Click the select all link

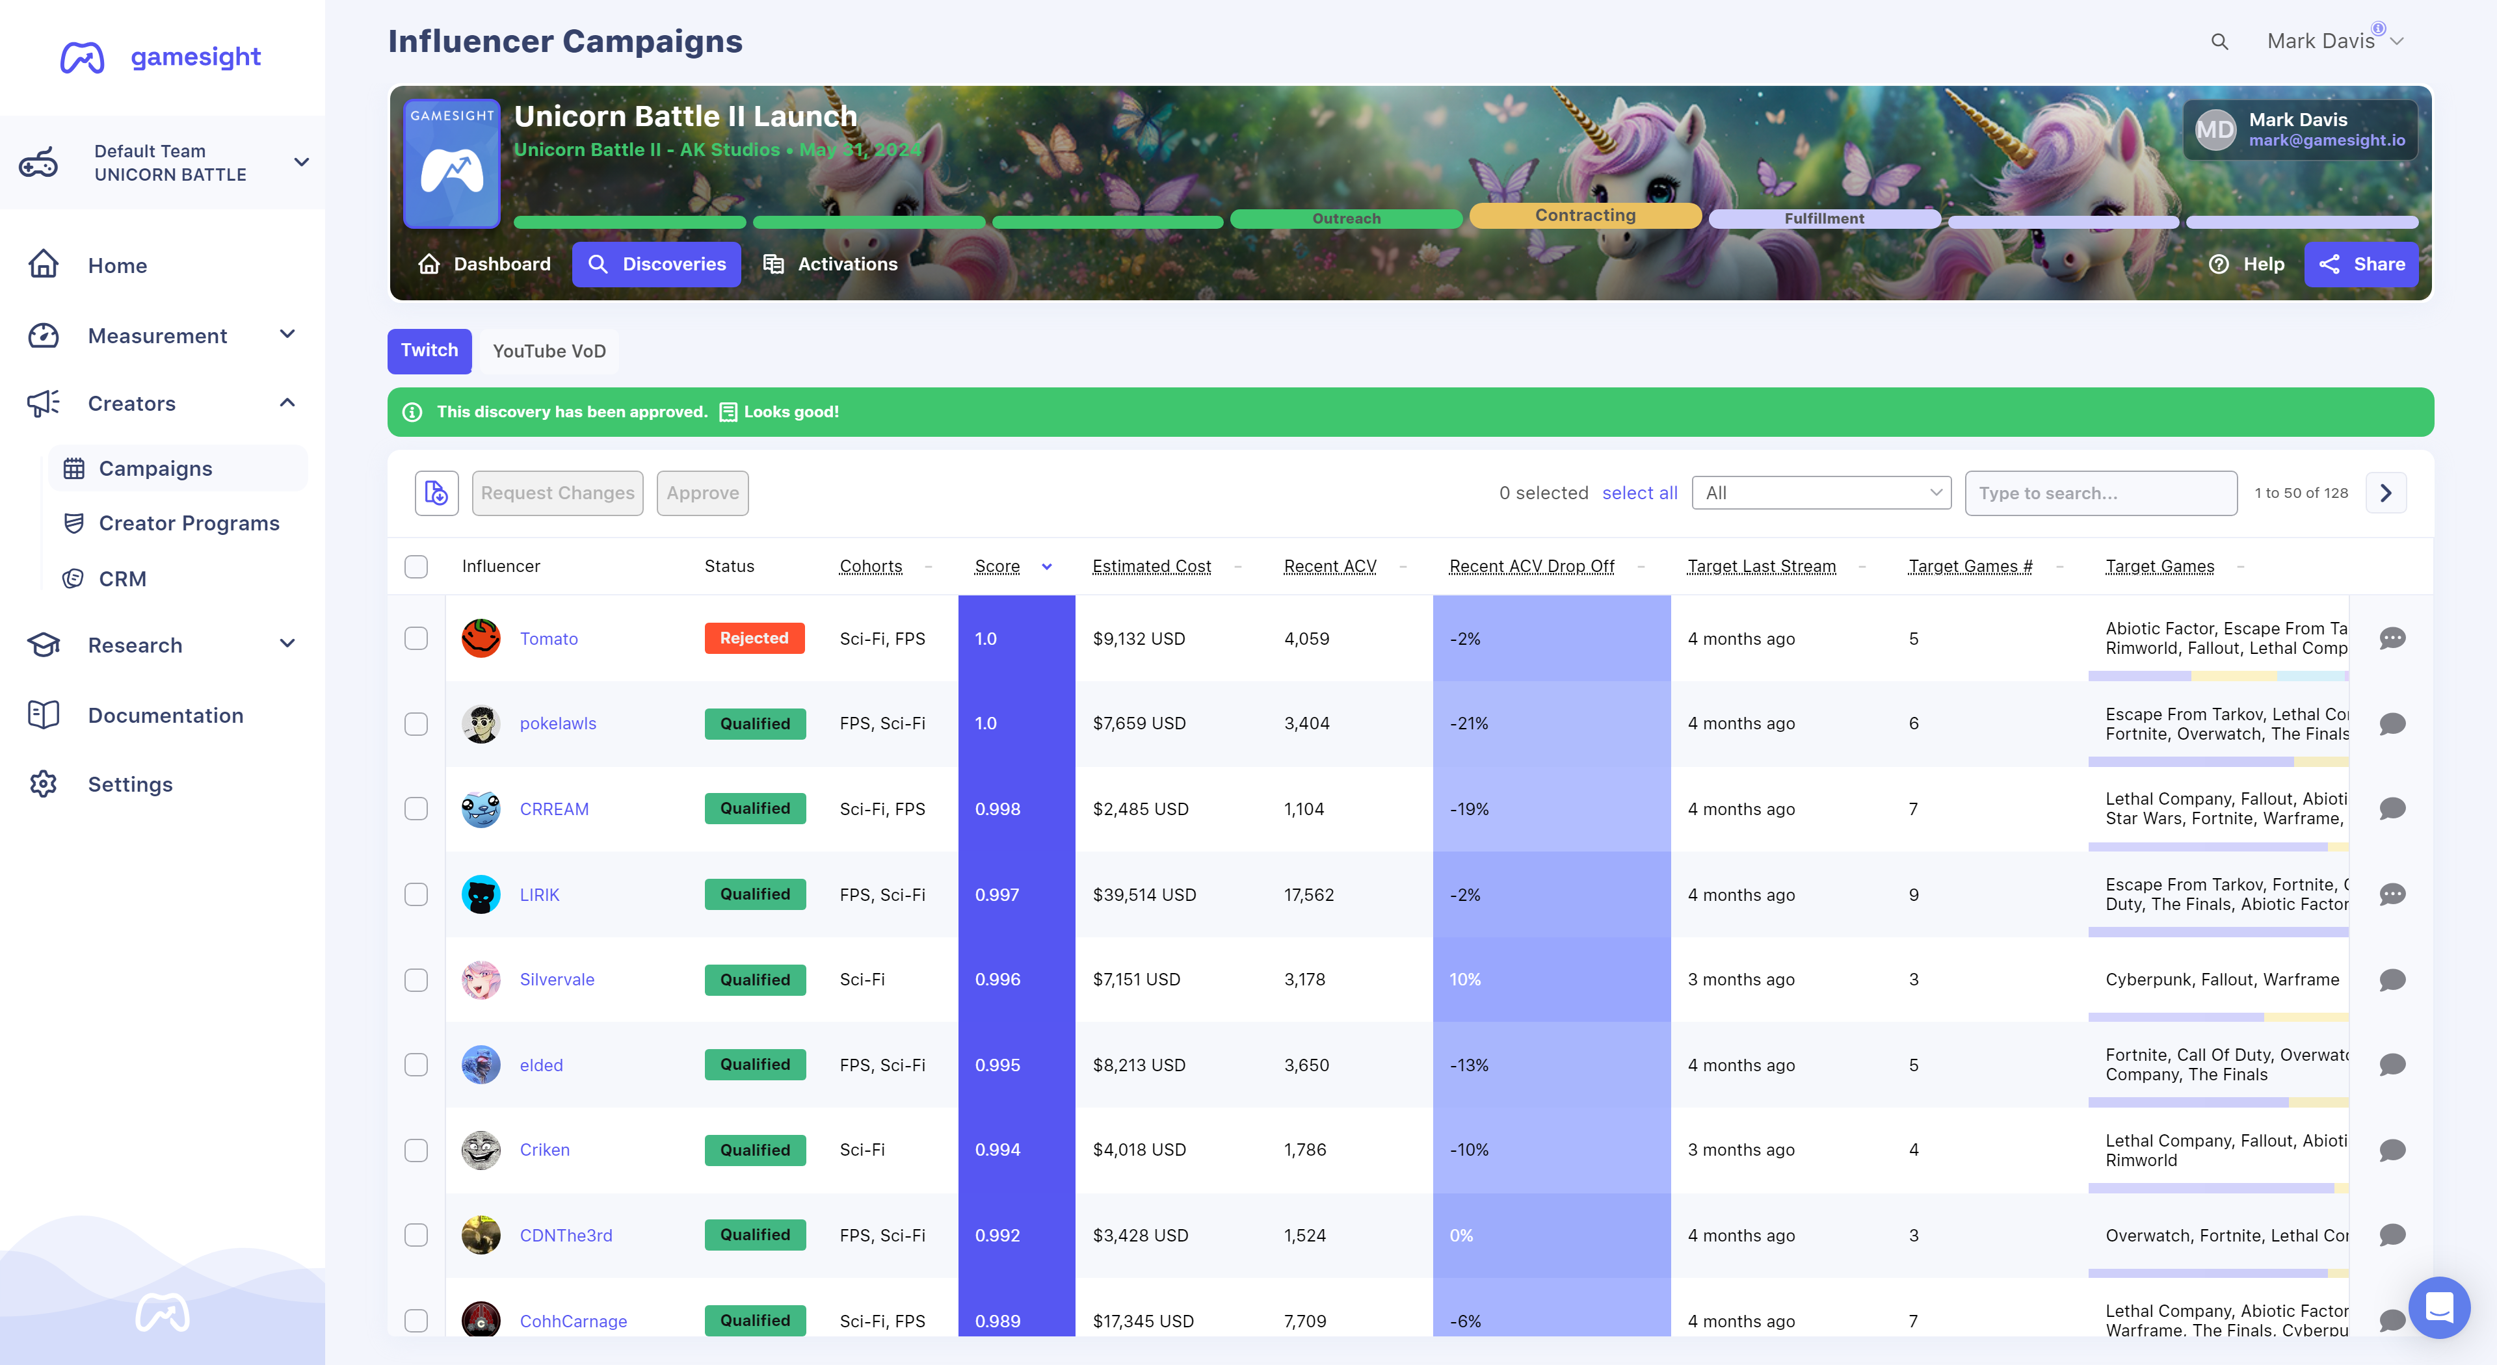[x=1639, y=493]
